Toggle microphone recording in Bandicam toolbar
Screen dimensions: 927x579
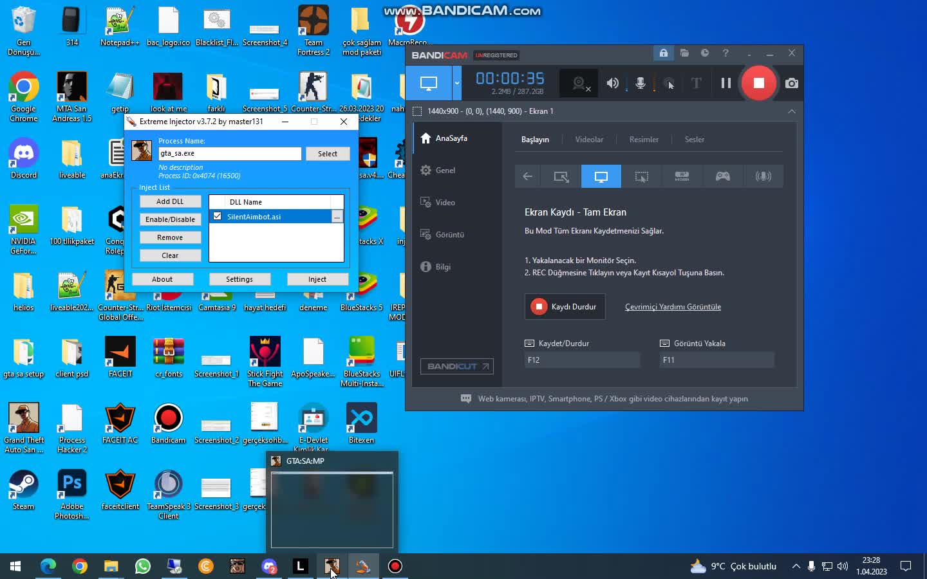click(641, 83)
